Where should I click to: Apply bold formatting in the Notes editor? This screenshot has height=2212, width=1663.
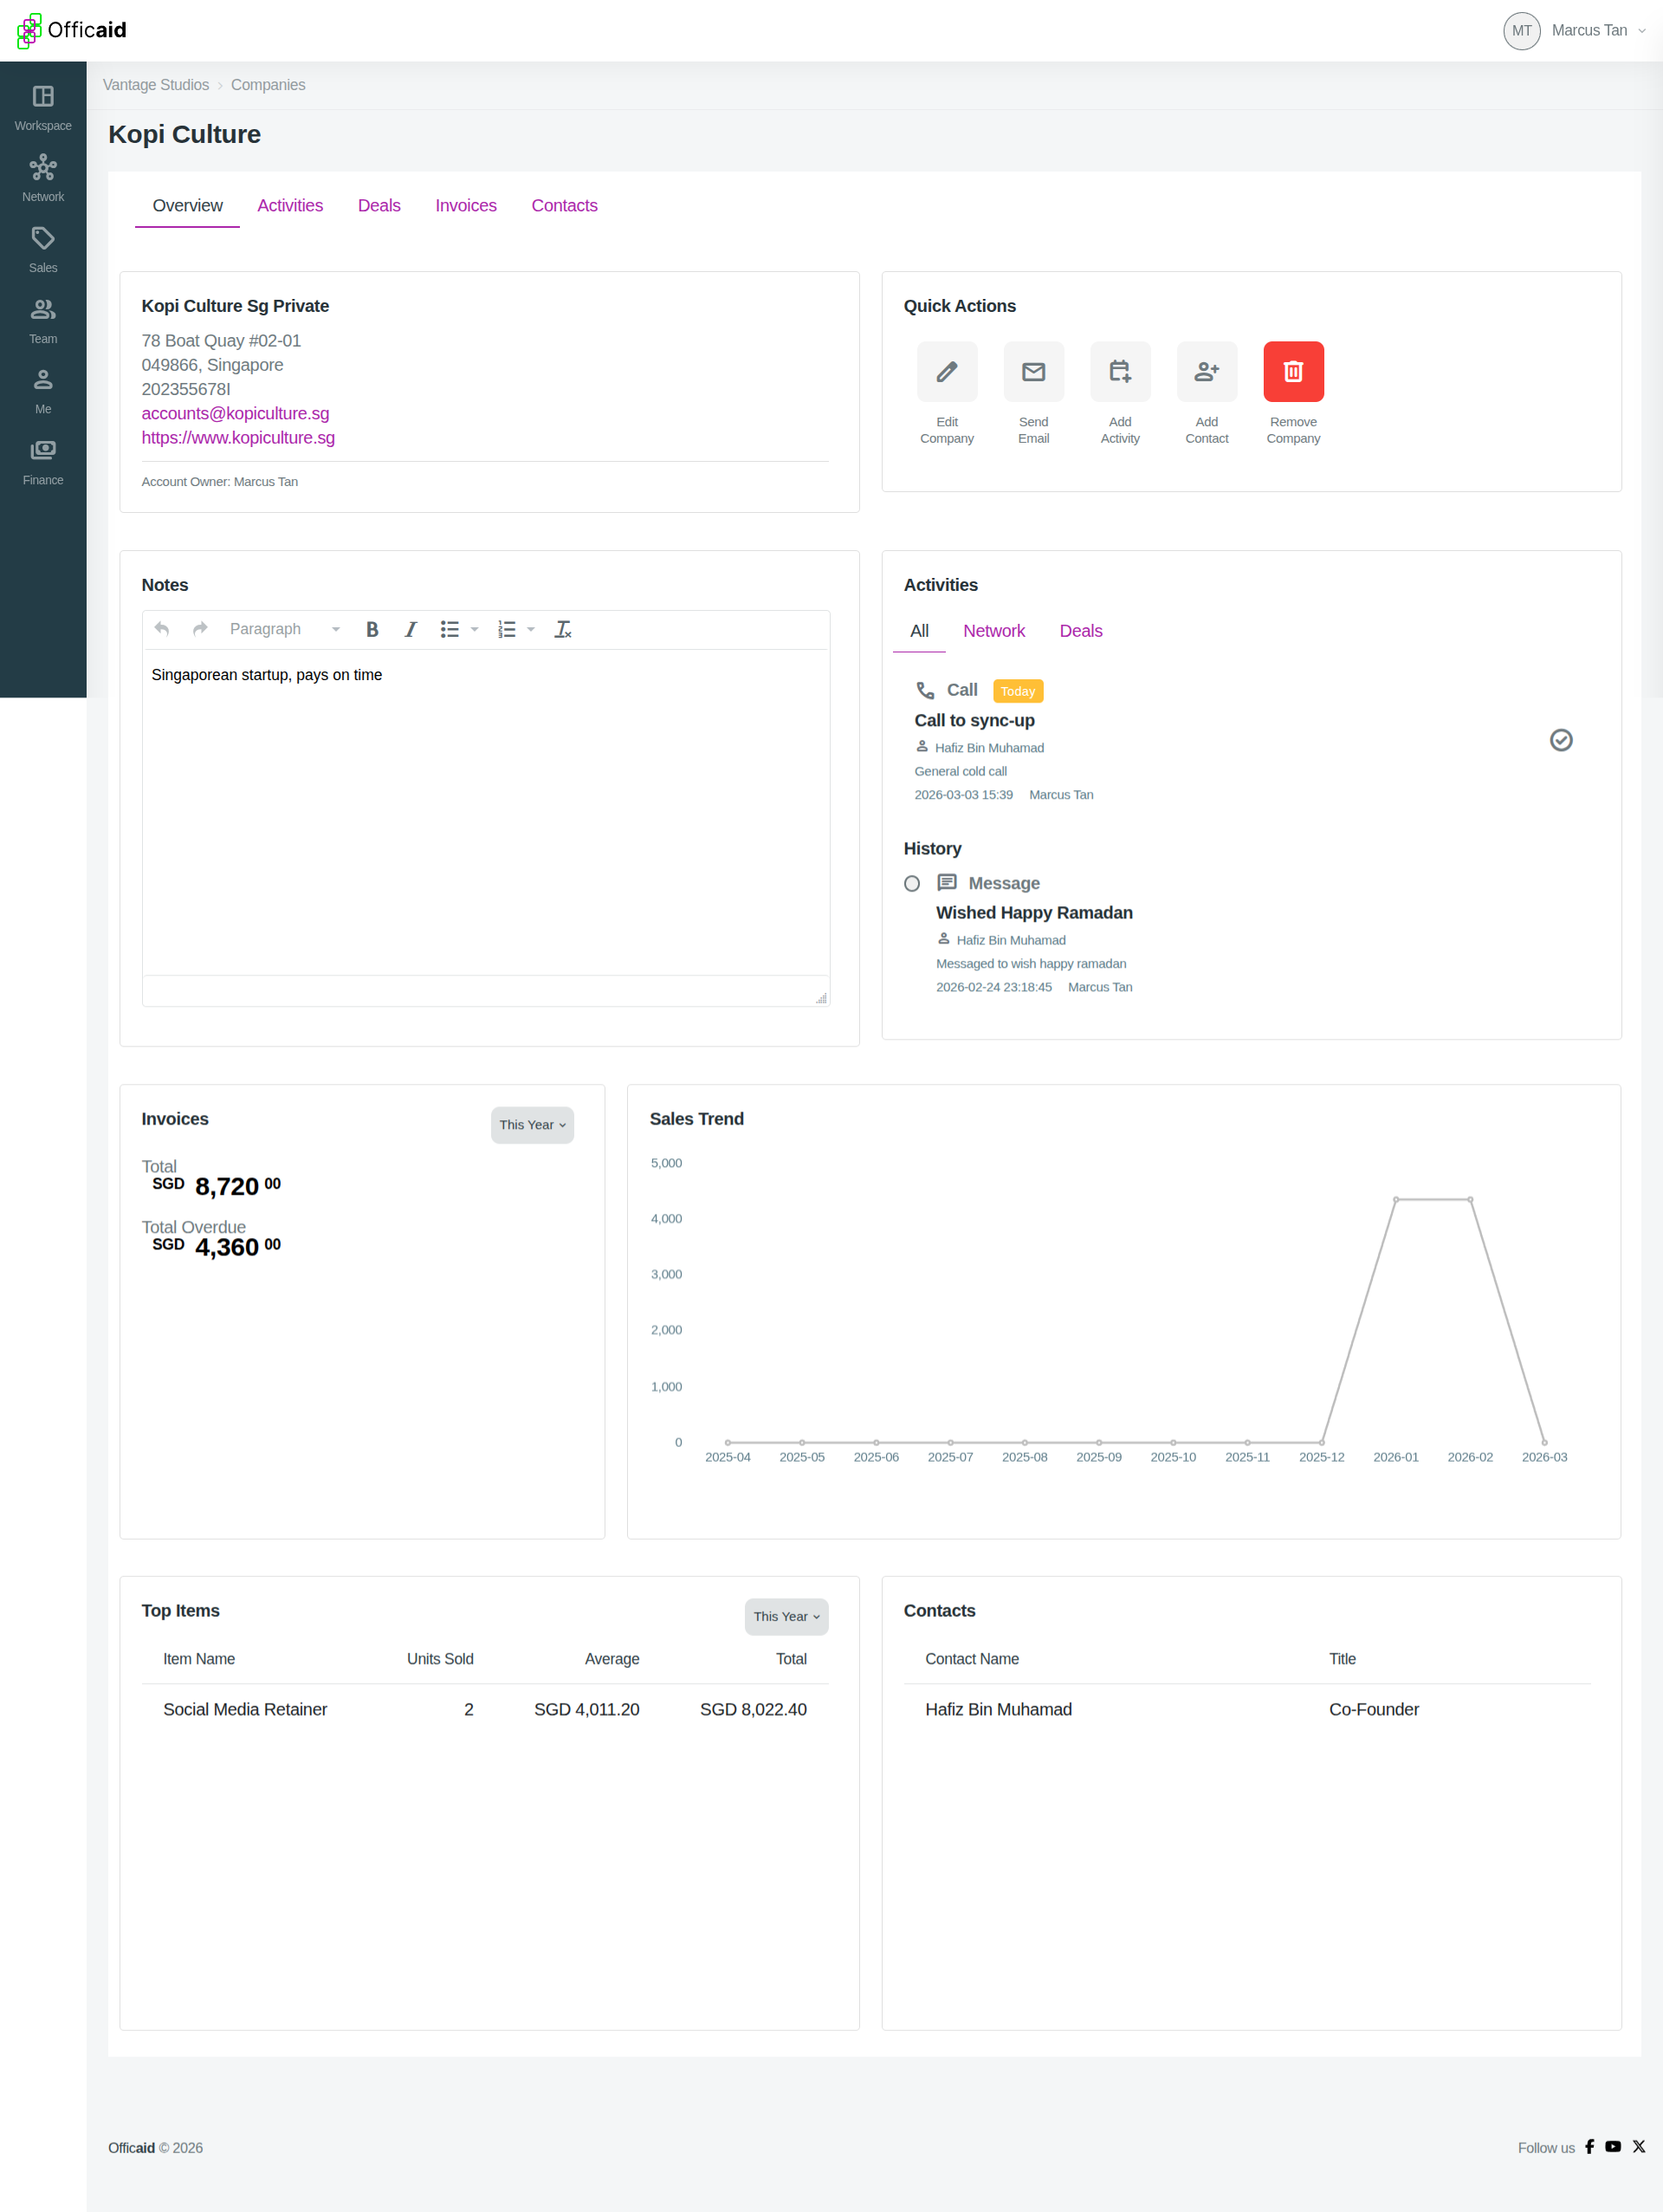point(371,629)
